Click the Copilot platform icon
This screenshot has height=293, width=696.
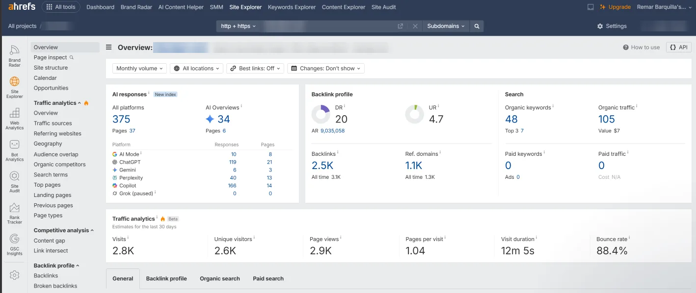[x=115, y=185]
